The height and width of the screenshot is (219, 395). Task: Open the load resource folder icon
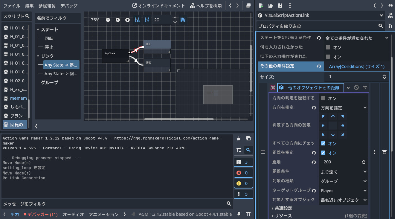pos(270,5)
